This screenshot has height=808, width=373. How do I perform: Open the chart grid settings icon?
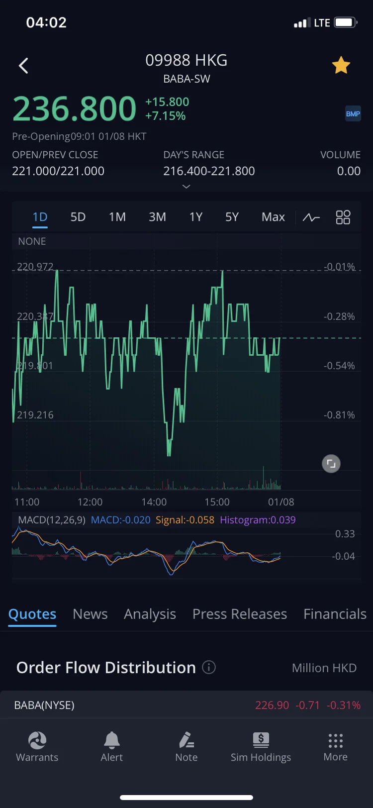coord(343,217)
